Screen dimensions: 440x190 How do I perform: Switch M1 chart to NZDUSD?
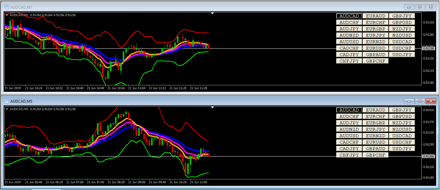coord(402,35)
